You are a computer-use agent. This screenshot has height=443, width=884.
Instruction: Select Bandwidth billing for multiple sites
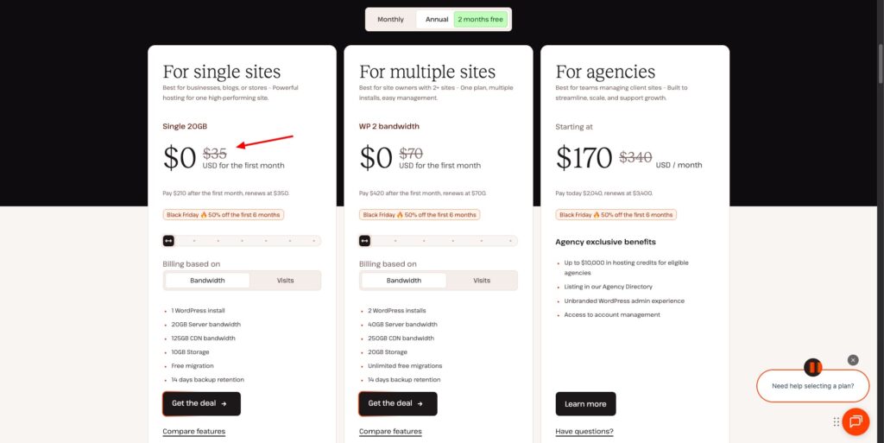pos(404,281)
